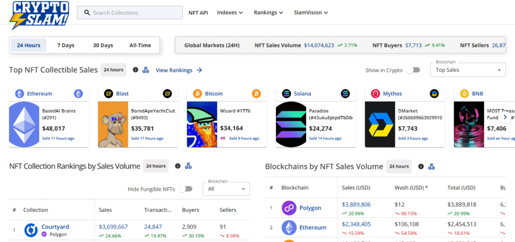Open the Courtyard collection link
515x242 pixels.
click(55, 226)
